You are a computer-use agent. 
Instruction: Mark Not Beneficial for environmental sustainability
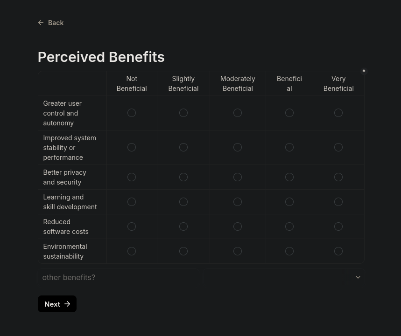point(132,251)
